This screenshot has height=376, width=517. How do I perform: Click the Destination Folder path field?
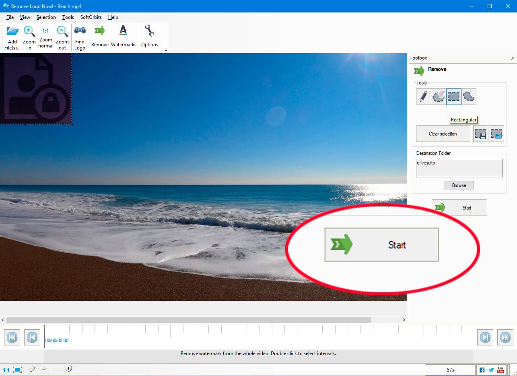point(459,168)
